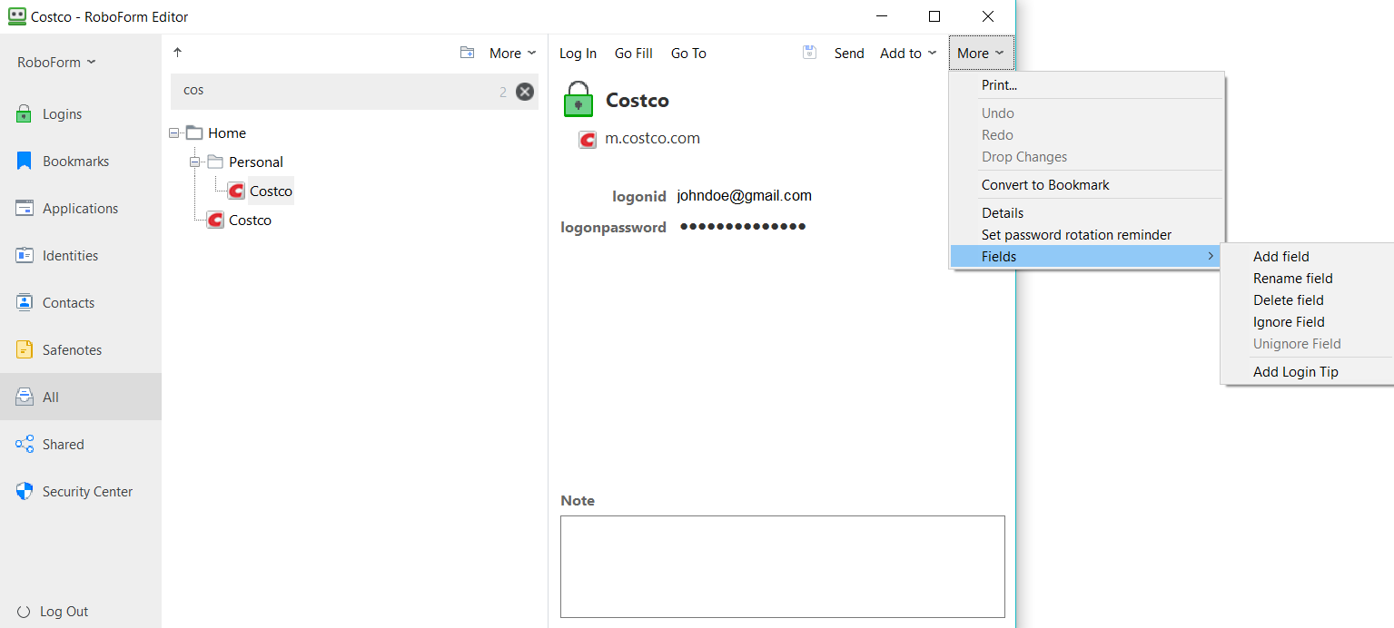Open the file list More dropdown
This screenshot has width=1394, height=628.
513,54
